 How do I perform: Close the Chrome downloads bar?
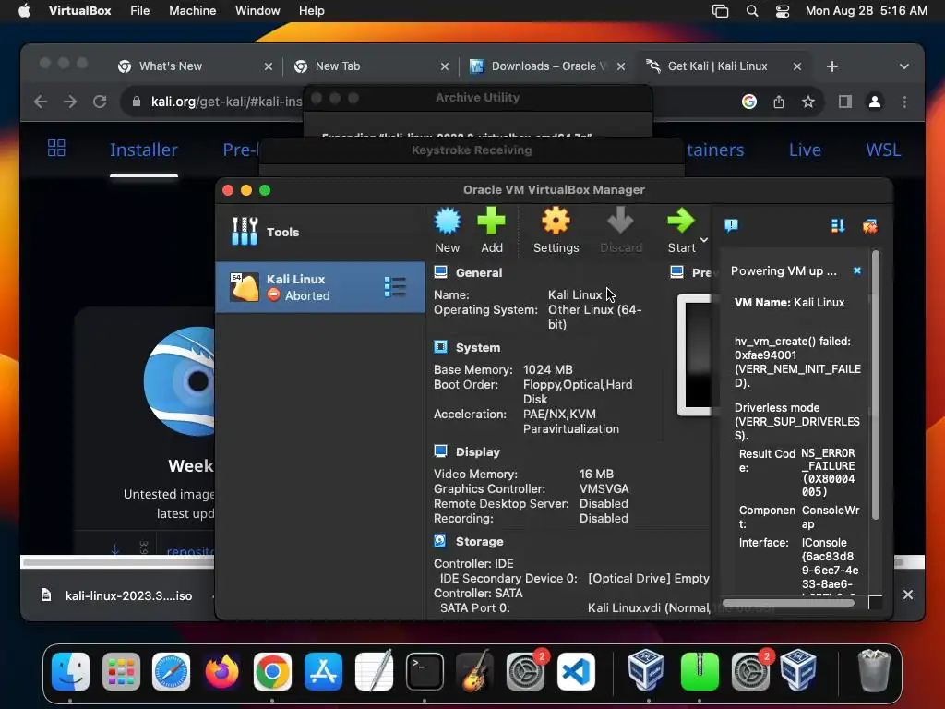point(908,595)
